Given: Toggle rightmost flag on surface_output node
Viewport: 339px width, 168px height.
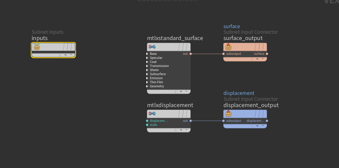Looking at the screenshot, I should click(x=265, y=47).
